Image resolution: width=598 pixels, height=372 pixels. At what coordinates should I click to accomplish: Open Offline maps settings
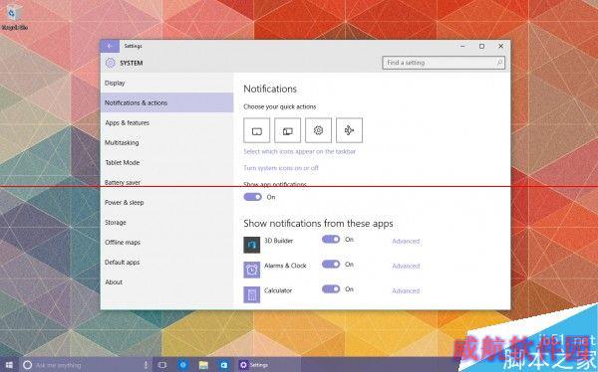coord(167,242)
